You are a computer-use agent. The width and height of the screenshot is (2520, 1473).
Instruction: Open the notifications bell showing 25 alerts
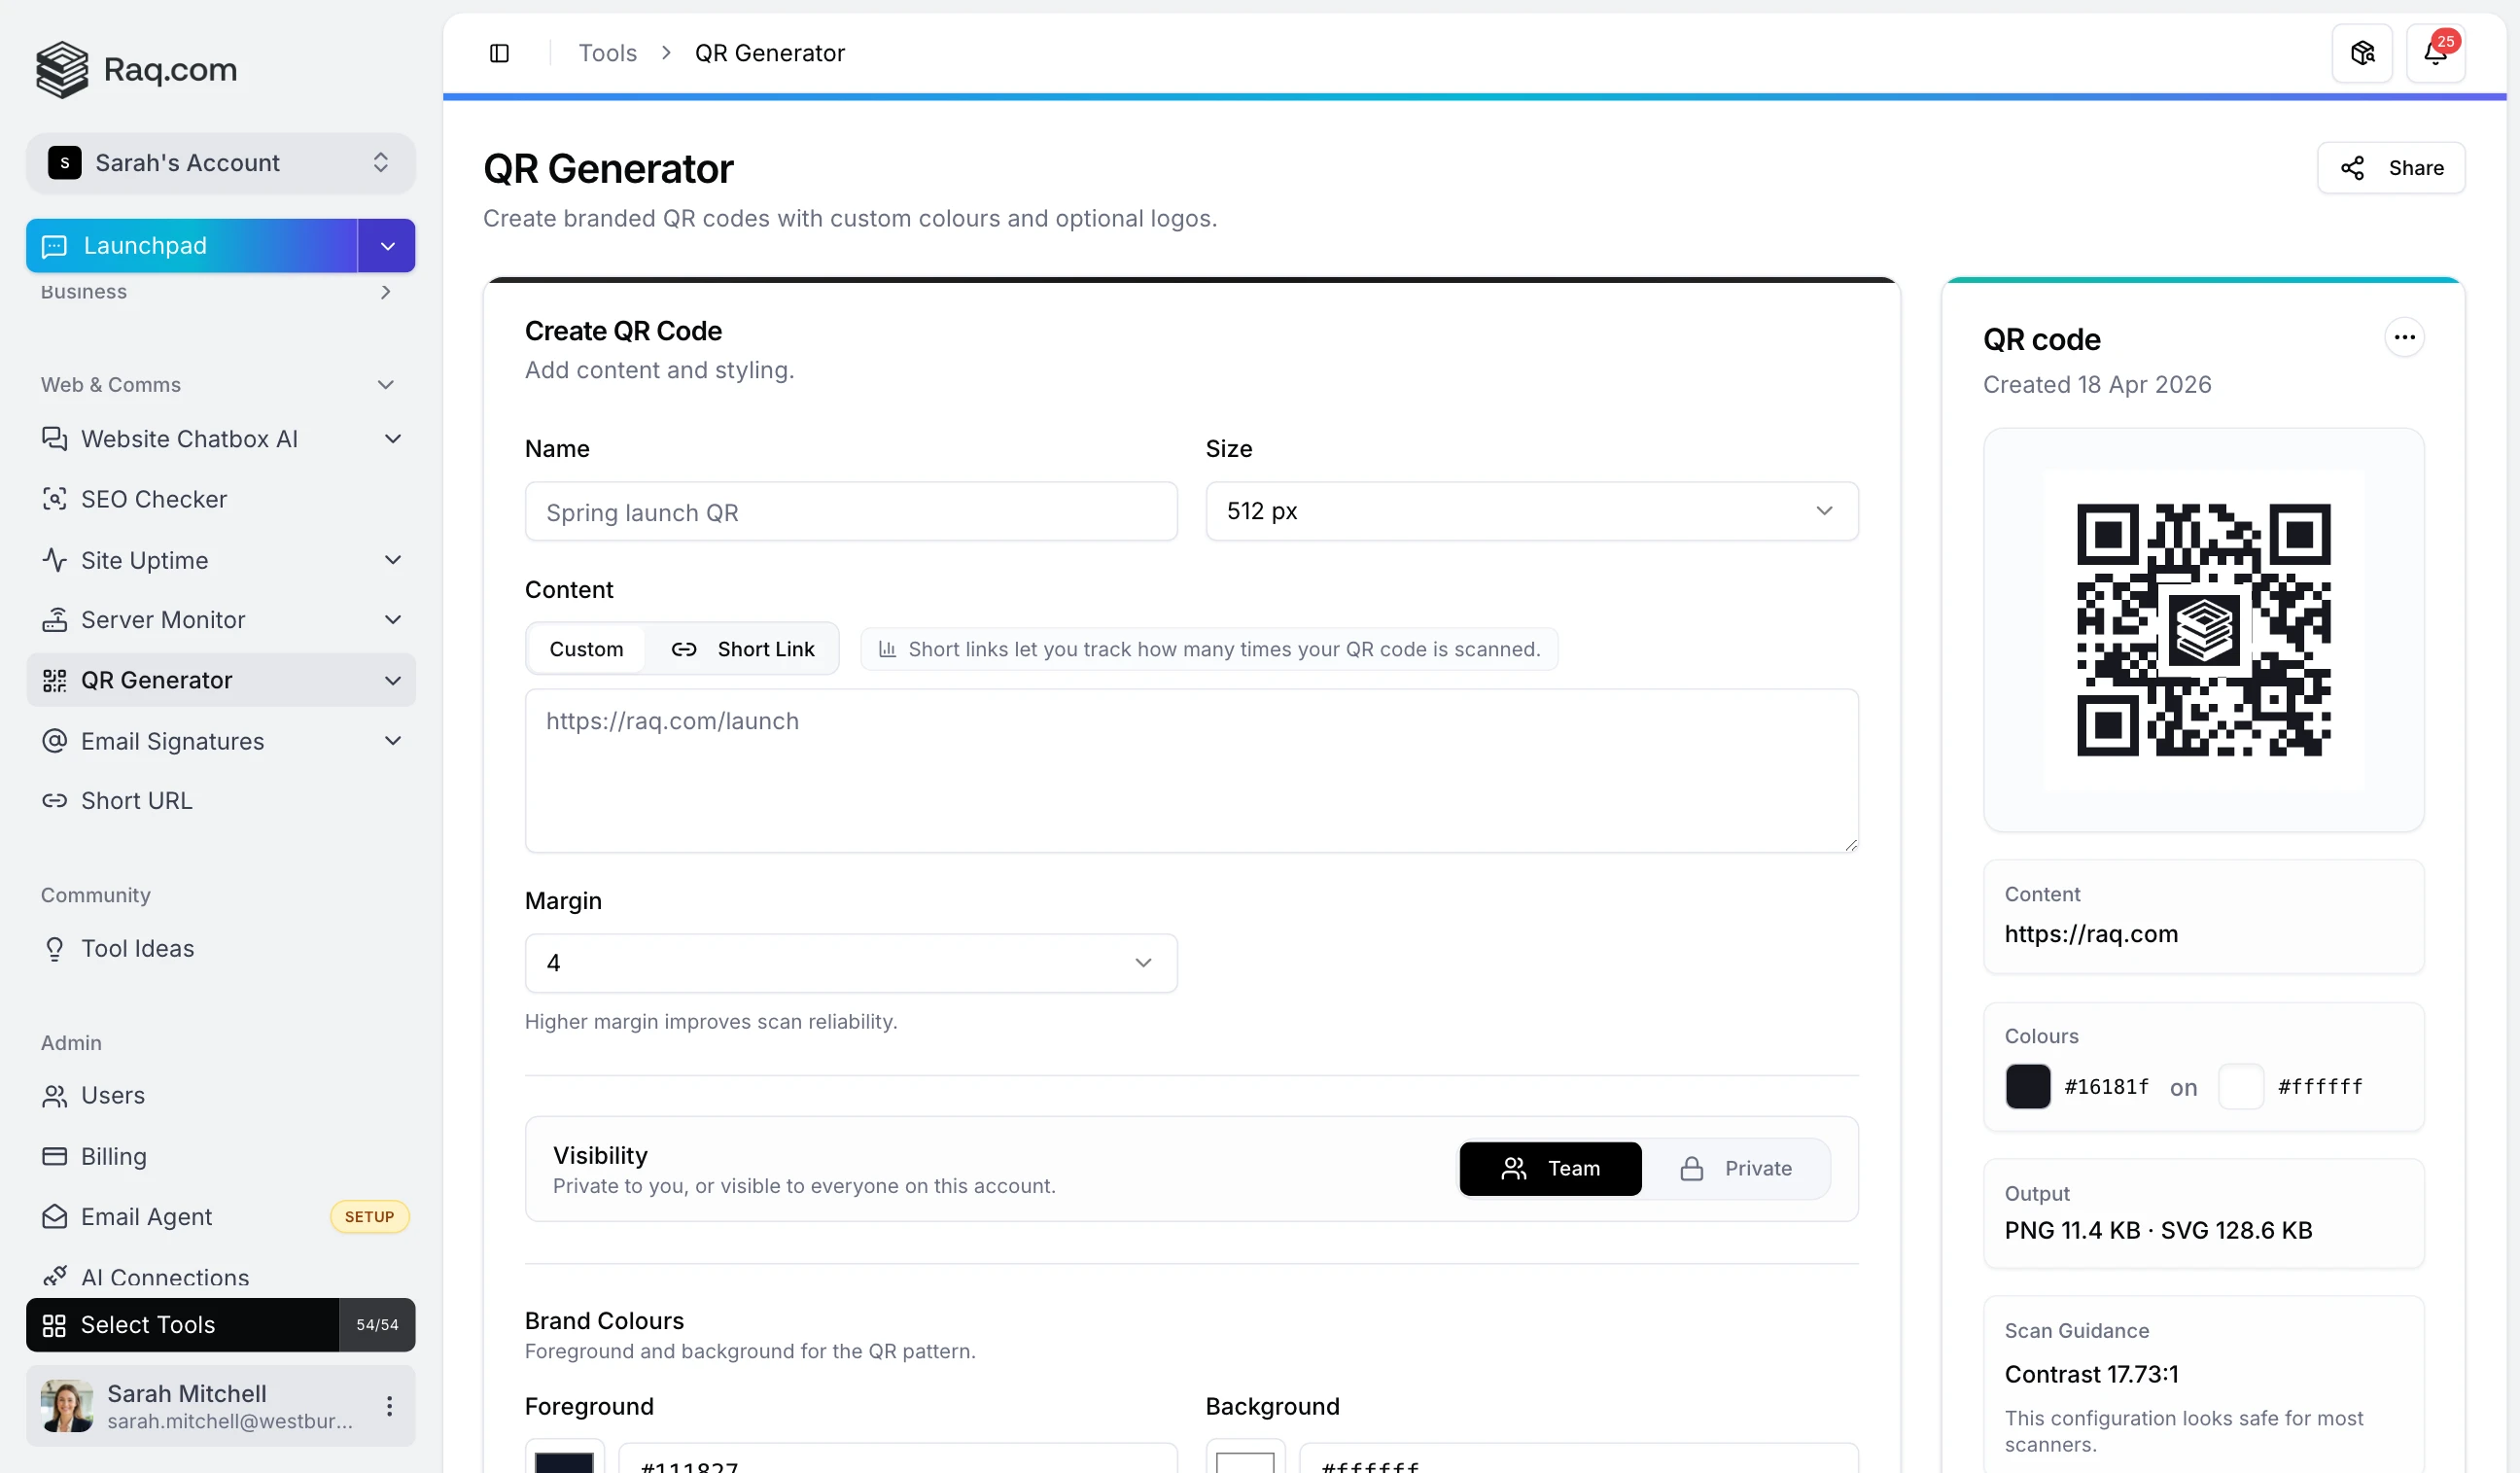click(x=2434, y=52)
